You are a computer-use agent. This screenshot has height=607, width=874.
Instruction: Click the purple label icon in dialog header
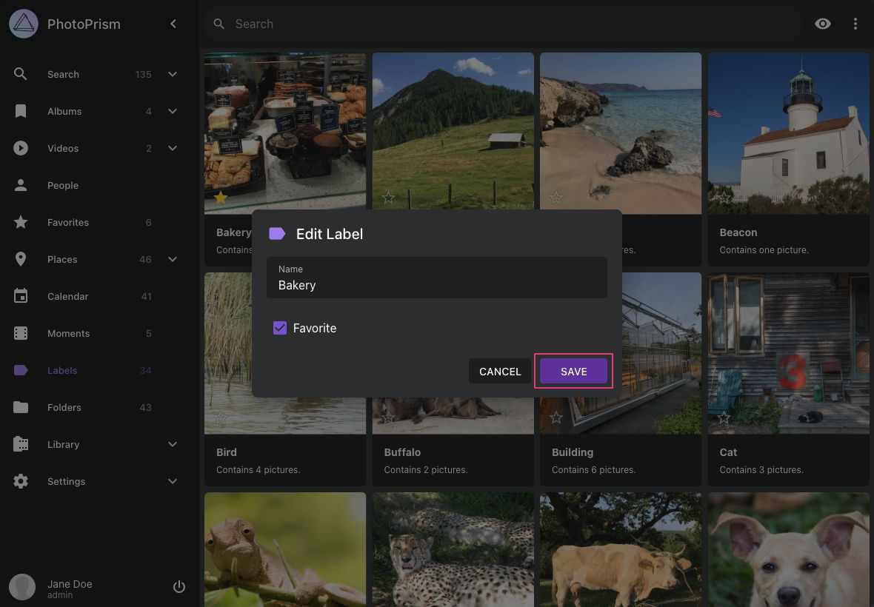coord(277,233)
